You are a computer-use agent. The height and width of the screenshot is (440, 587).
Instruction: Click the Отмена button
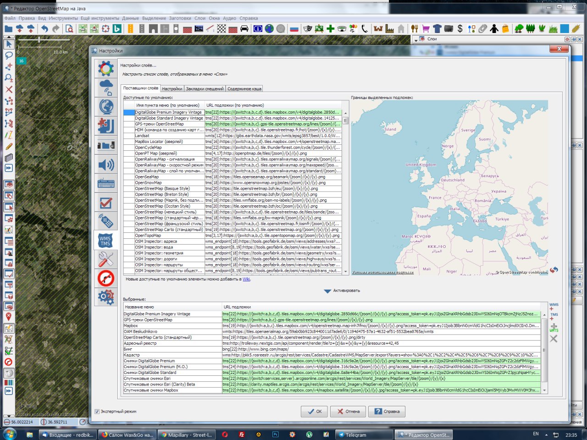click(348, 411)
